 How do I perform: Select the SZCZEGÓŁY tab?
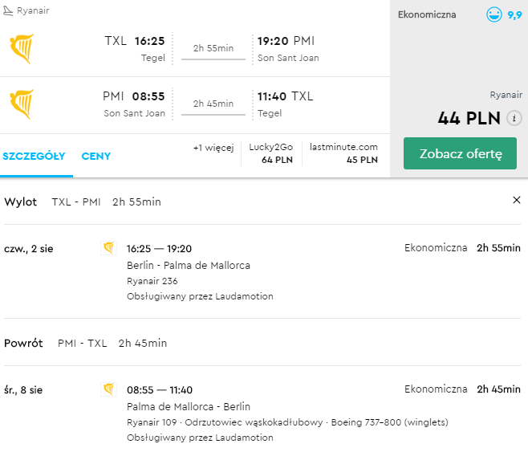[x=34, y=156]
